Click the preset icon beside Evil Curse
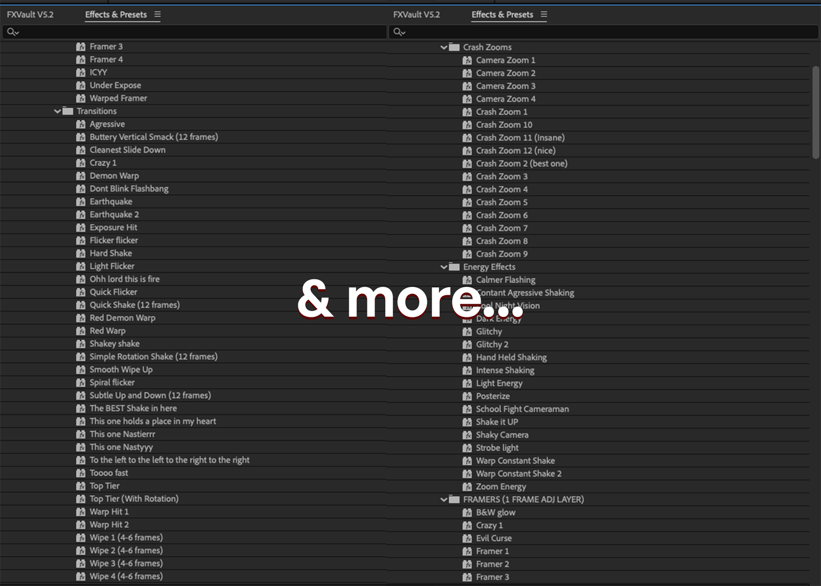 coord(467,538)
